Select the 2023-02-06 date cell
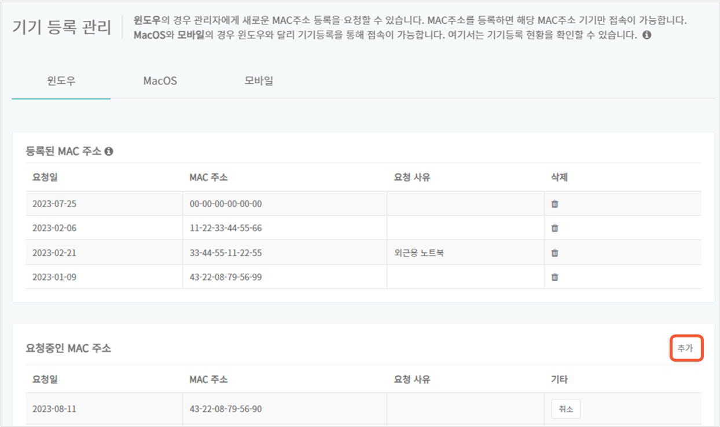The width and height of the screenshot is (720, 427). 104,228
